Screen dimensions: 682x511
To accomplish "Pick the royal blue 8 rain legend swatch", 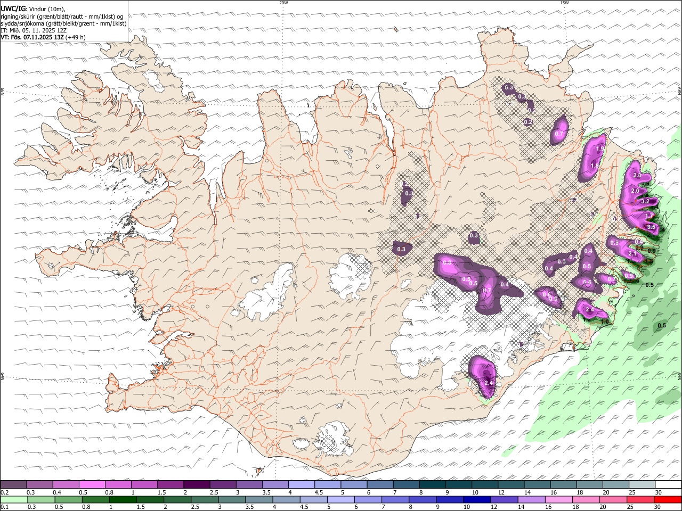I will click(x=422, y=500).
